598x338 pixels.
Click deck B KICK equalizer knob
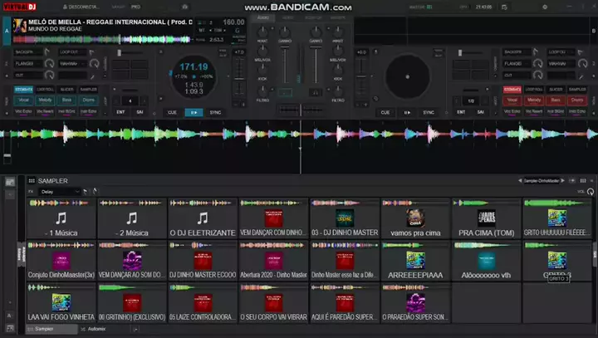coord(338,69)
